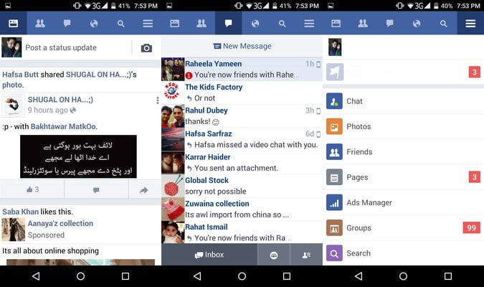Tap camera icon beside status update
Screen dimensions: 484x287
(146, 48)
